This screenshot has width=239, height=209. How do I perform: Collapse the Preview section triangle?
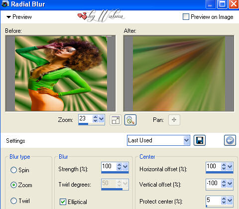click(8, 17)
